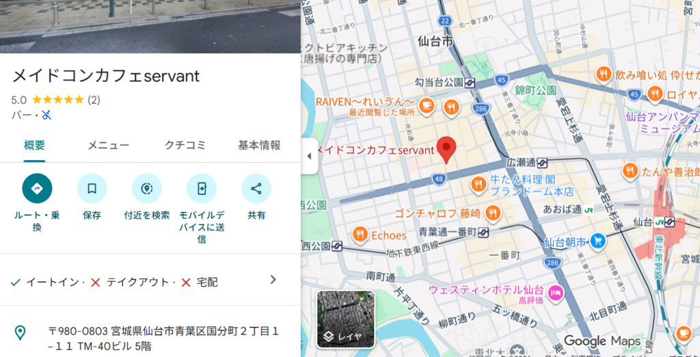Screen dimensions: 700x357
Task: Click the red メイドコンカフェservant map pin
Action: (446, 149)
